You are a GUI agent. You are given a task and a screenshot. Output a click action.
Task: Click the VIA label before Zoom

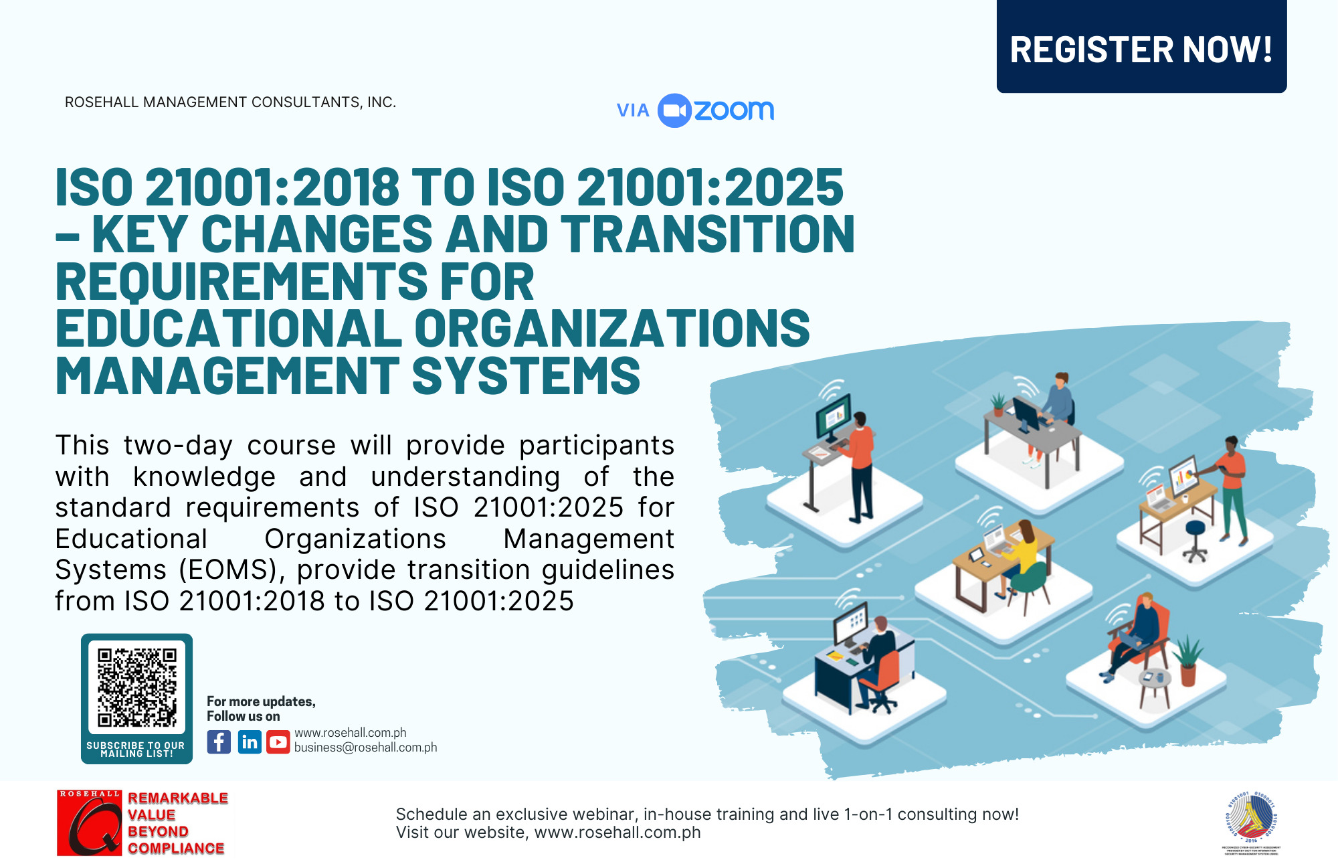pos(633,110)
